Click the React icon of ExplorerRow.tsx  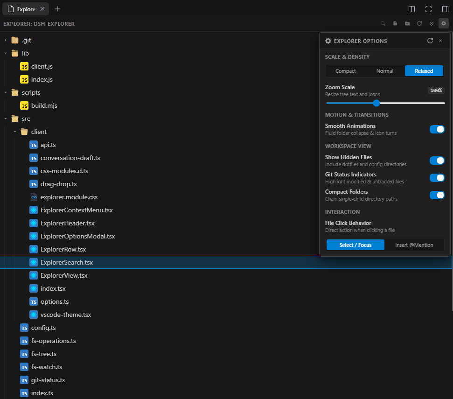click(x=34, y=249)
